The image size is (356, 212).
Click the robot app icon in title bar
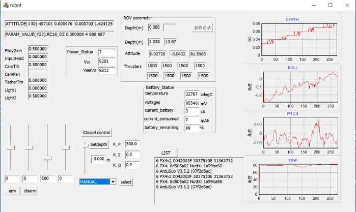tap(6, 5)
